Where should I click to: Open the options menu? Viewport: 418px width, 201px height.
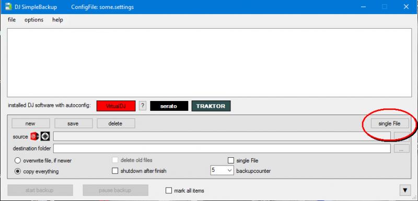[34, 20]
